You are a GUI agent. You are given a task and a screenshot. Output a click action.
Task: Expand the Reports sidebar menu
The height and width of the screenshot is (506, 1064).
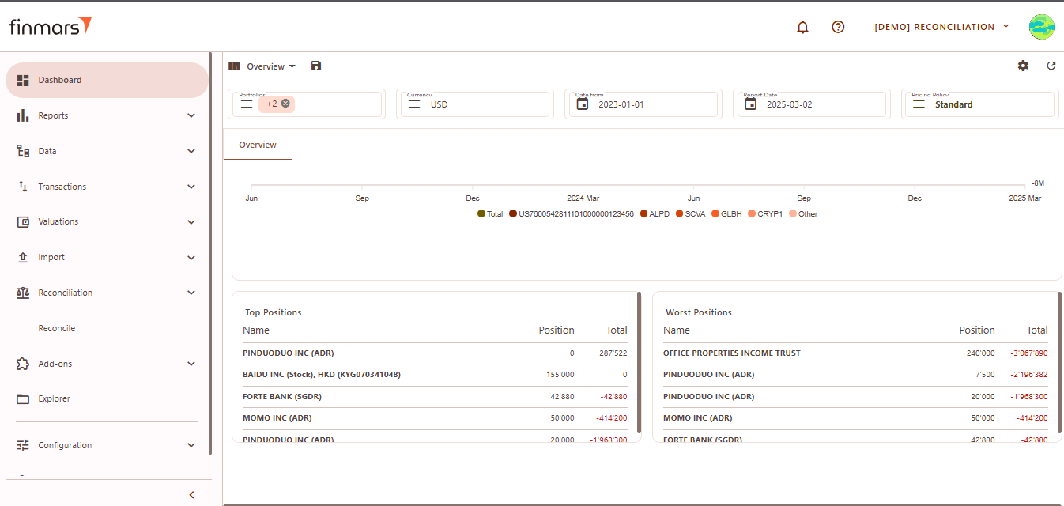(106, 115)
